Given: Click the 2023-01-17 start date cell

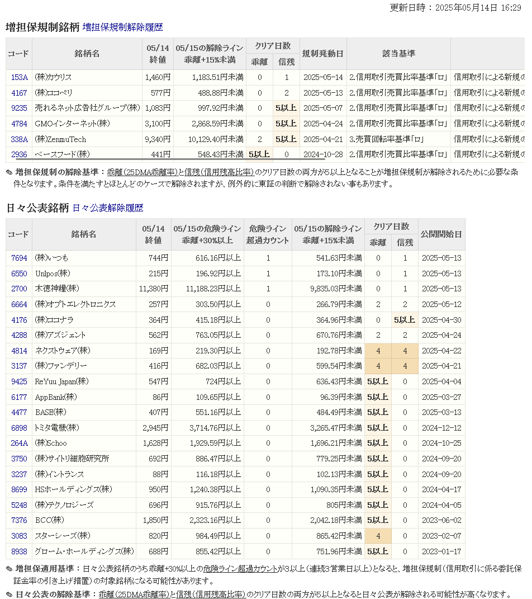Looking at the screenshot, I should click(x=441, y=551).
